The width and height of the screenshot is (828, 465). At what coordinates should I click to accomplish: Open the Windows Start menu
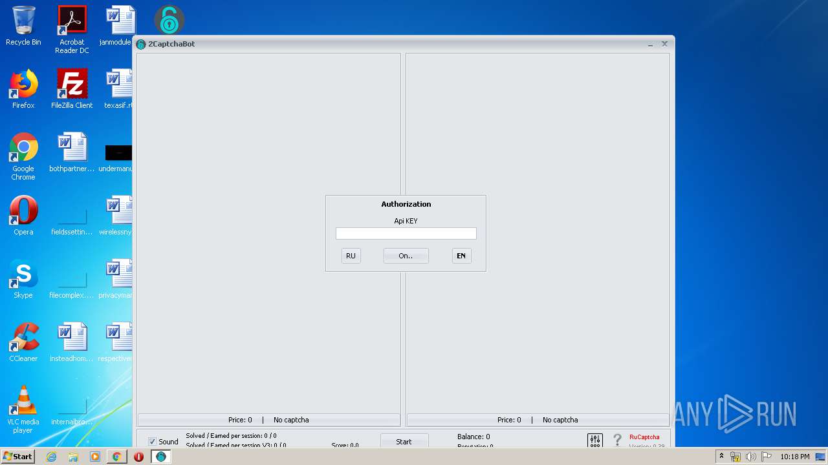point(18,457)
